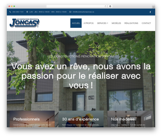The image size is (162, 137).
Task: Click the clock icon beside opening hours
Action: tap(27, 12)
